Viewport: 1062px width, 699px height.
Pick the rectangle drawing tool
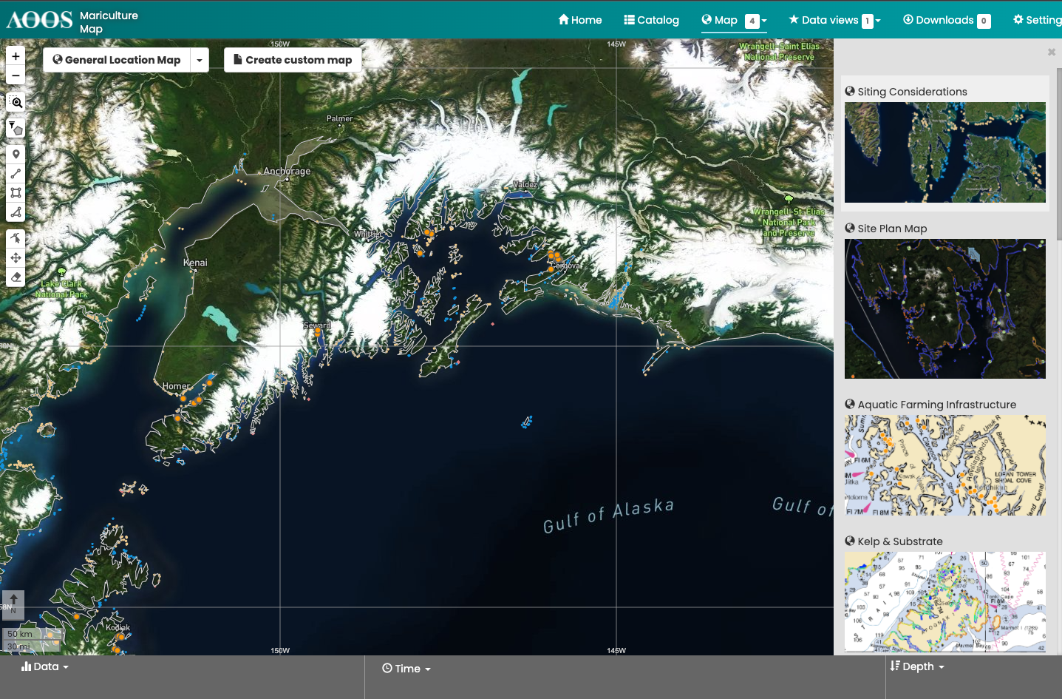16,193
